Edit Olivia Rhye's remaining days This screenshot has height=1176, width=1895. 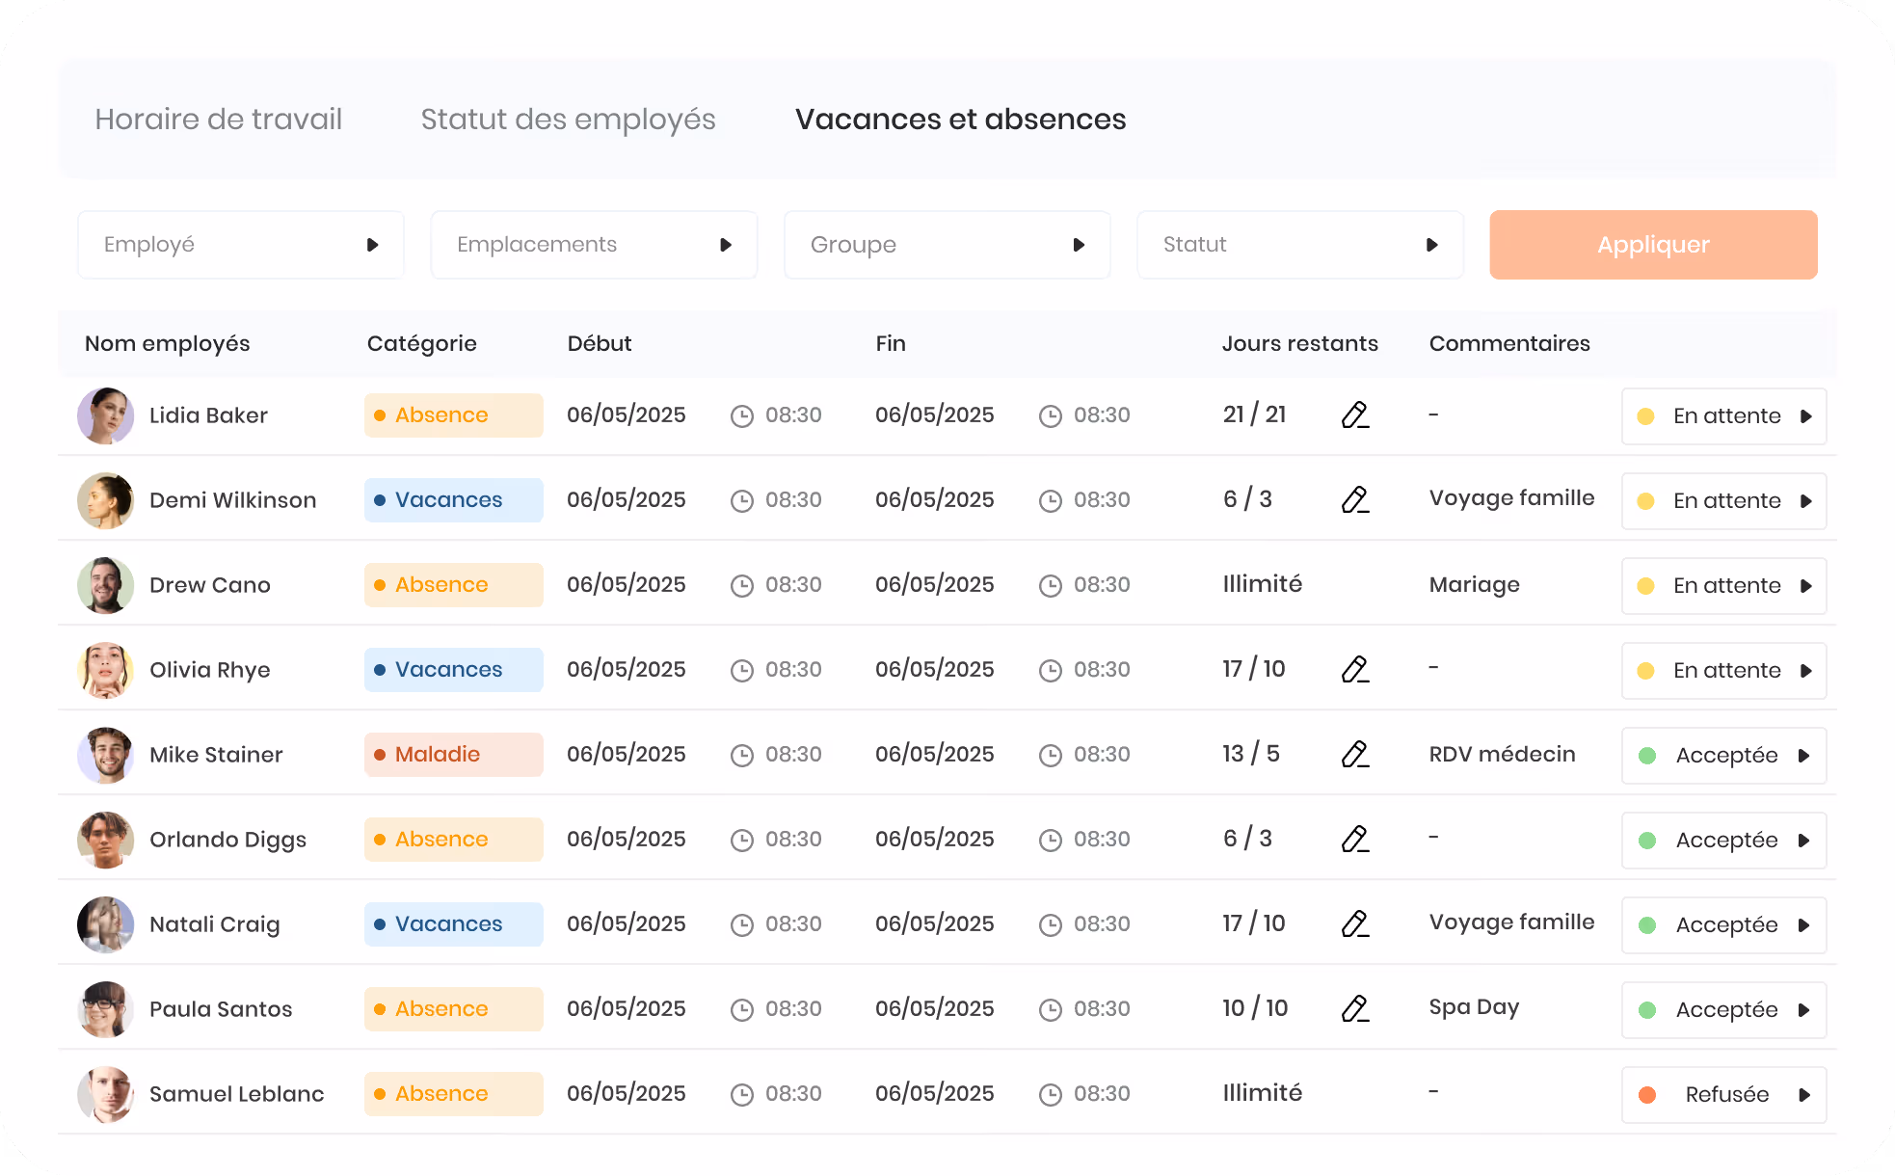pyautogui.click(x=1355, y=670)
